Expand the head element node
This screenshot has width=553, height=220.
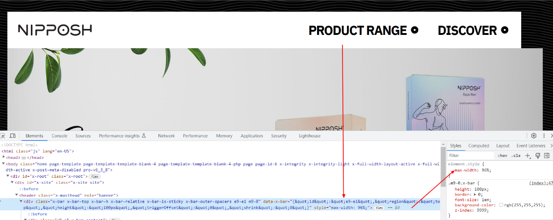(x=4, y=157)
